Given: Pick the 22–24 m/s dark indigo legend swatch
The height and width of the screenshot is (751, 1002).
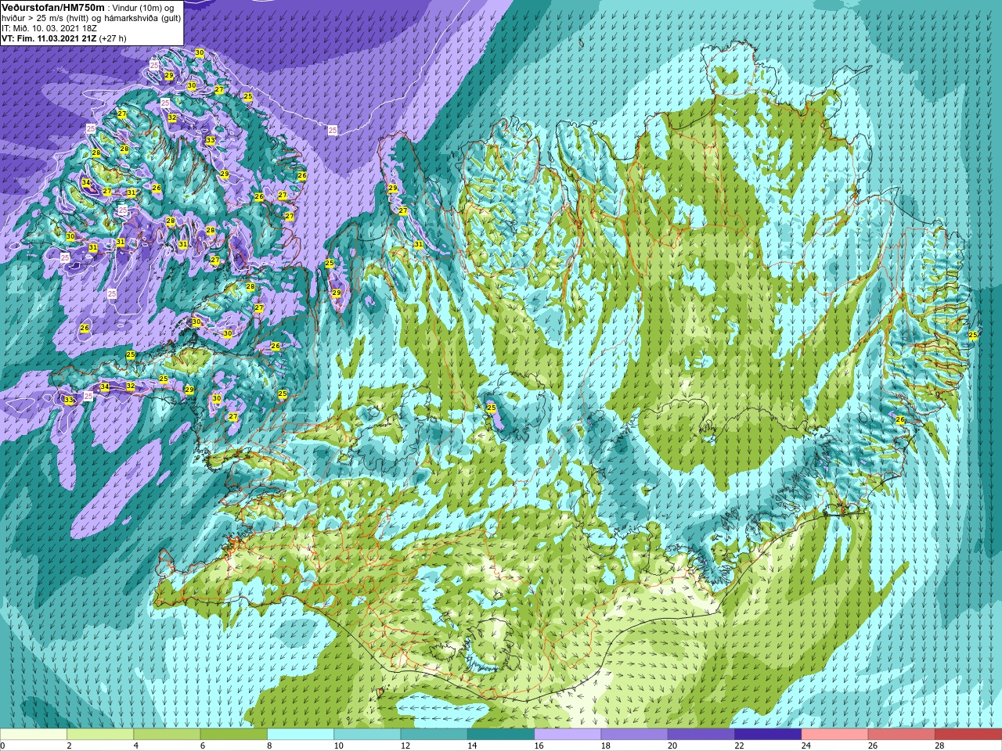Looking at the screenshot, I should pos(768,735).
